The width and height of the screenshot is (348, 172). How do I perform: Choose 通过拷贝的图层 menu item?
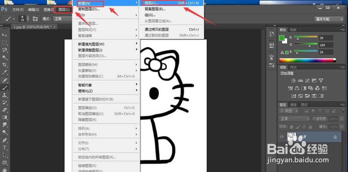click(x=171, y=29)
